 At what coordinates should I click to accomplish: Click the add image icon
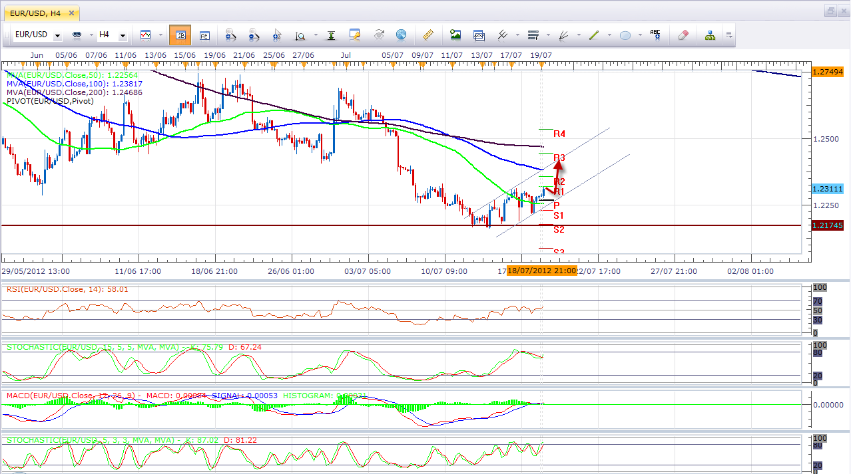455,35
